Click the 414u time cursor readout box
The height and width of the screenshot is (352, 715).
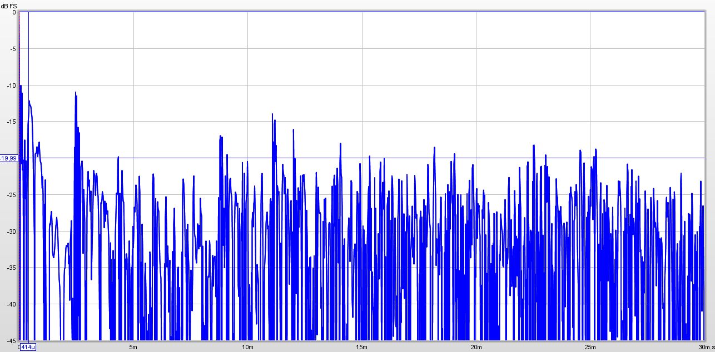point(28,347)
